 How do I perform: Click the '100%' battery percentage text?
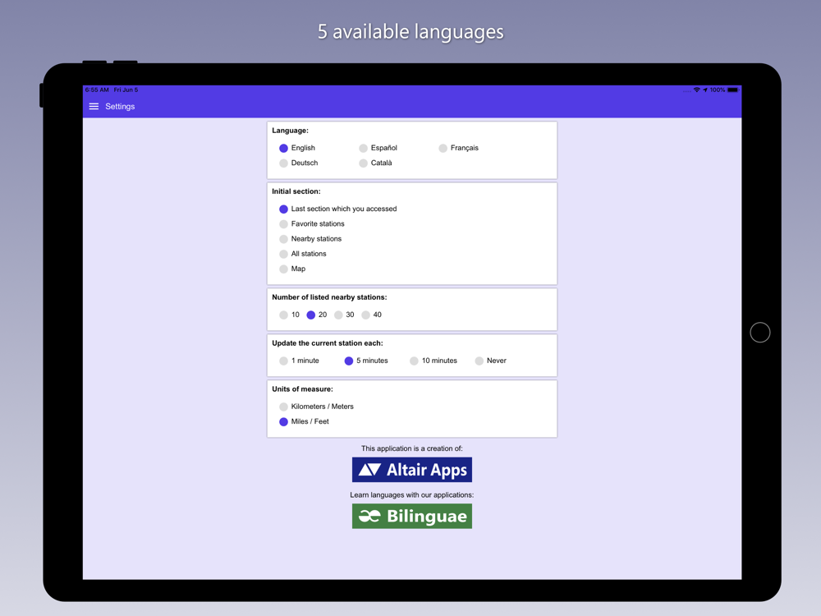pos(718,90)
